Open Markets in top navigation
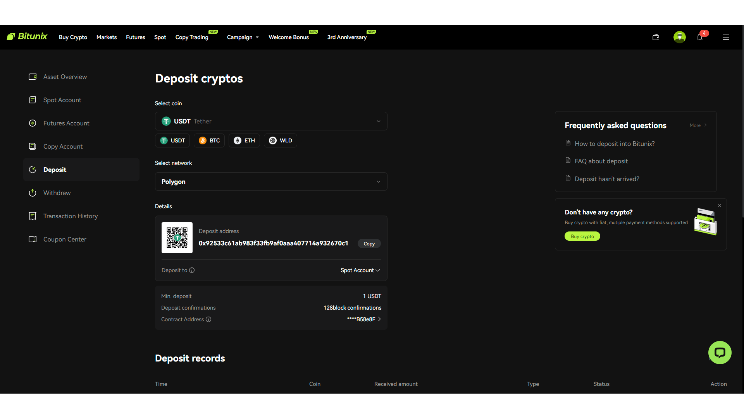This screenshot has height=418, width=744. [107, 37]
